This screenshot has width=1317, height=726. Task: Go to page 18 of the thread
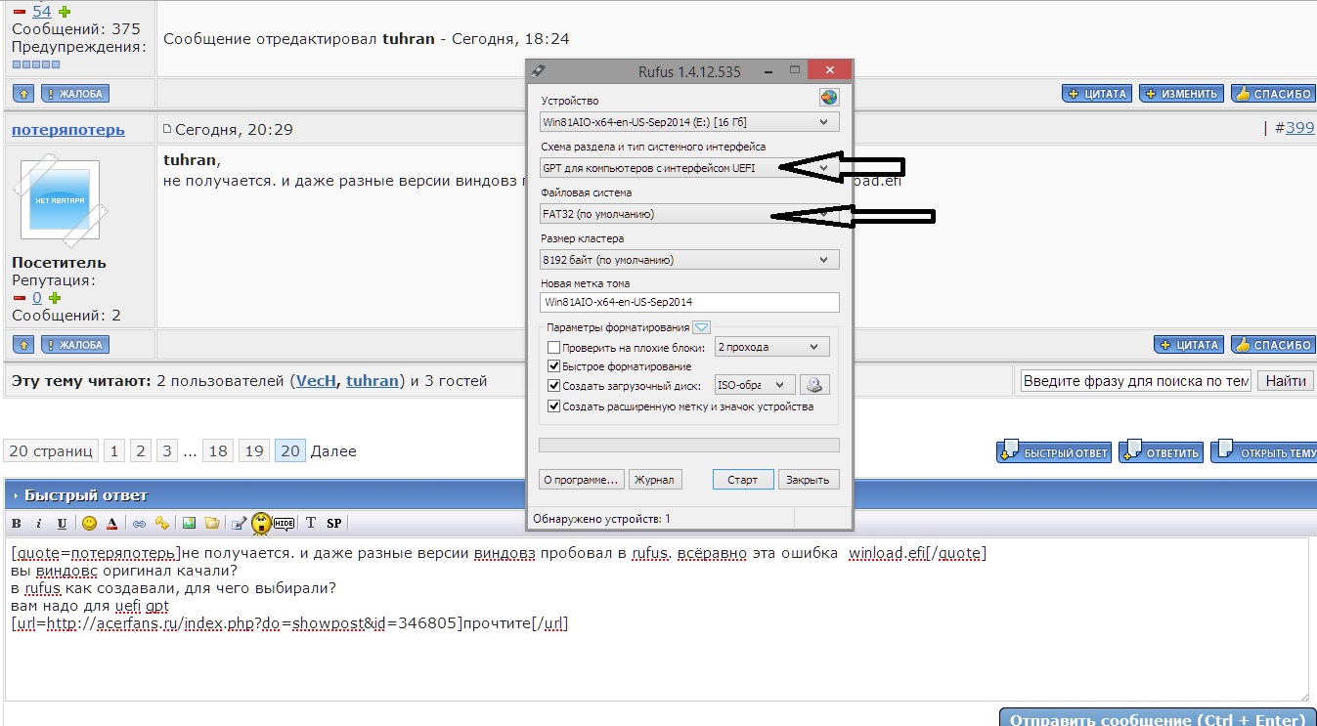(x=218, y=450)
